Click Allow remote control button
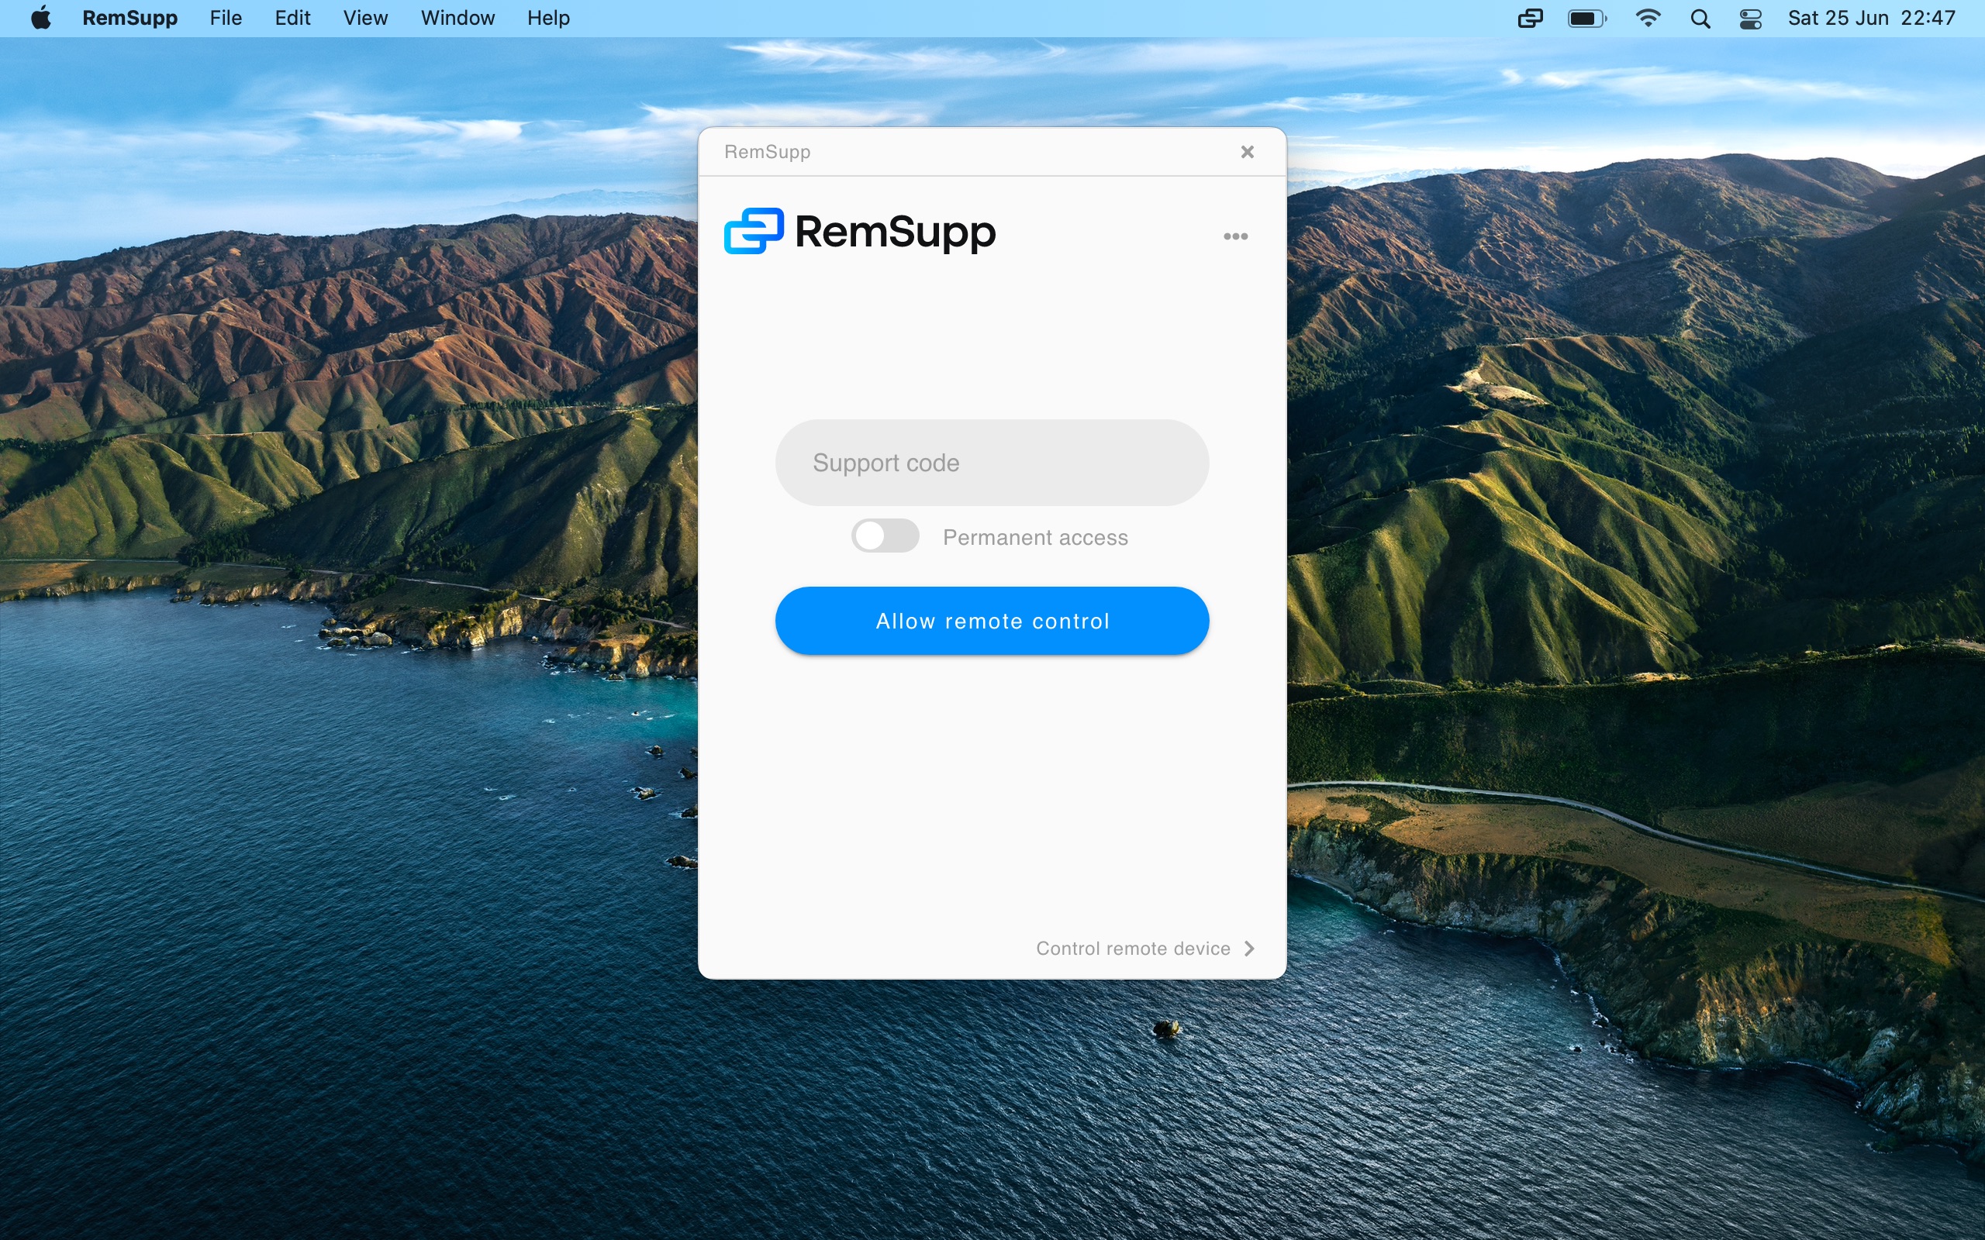The image size is (1985, 1240). [x=992, y=621]
